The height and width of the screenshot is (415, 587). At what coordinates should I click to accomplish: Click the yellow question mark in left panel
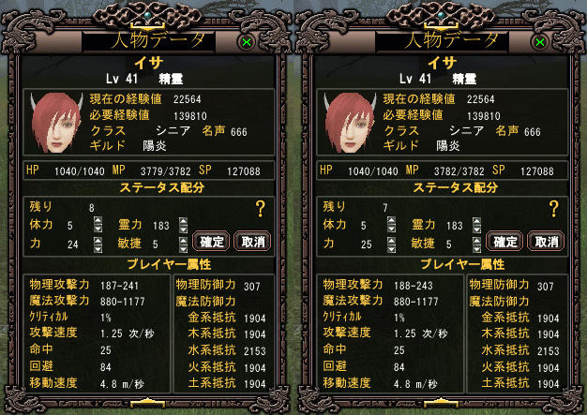(x=261, y=209)
